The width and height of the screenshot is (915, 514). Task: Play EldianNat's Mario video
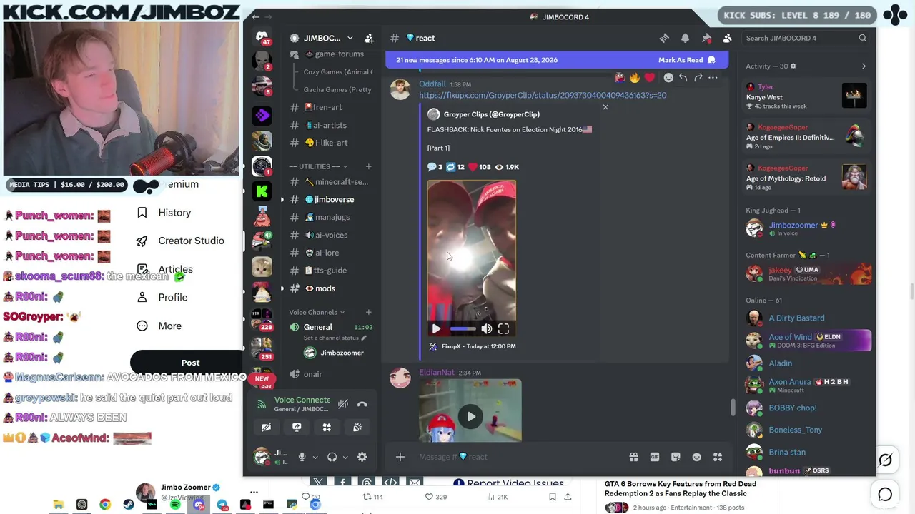pos(470,417)
